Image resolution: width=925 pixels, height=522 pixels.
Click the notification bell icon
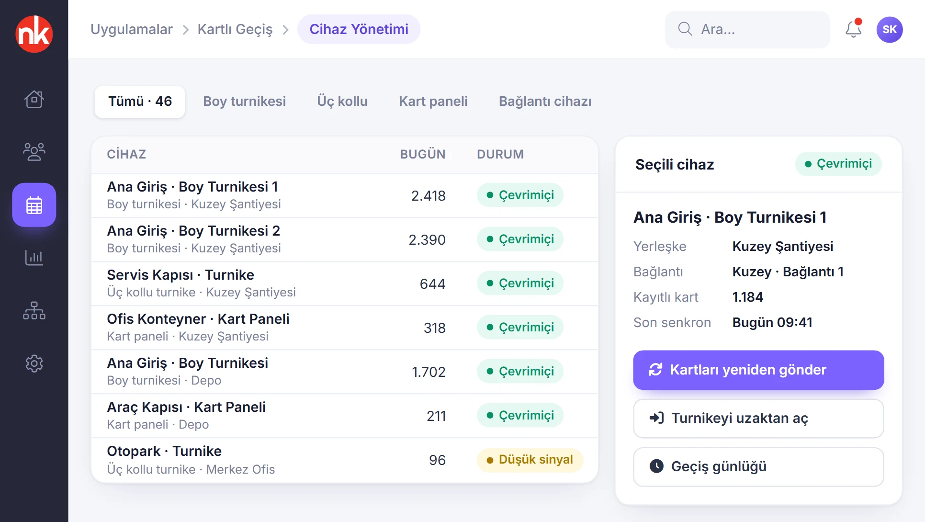(x=854, y=29)
